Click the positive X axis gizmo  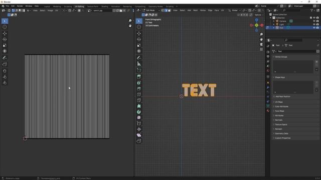tap(262, 25)
